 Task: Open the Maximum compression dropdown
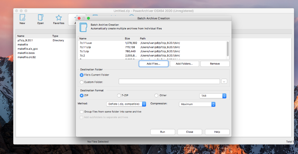coord(197,104)
